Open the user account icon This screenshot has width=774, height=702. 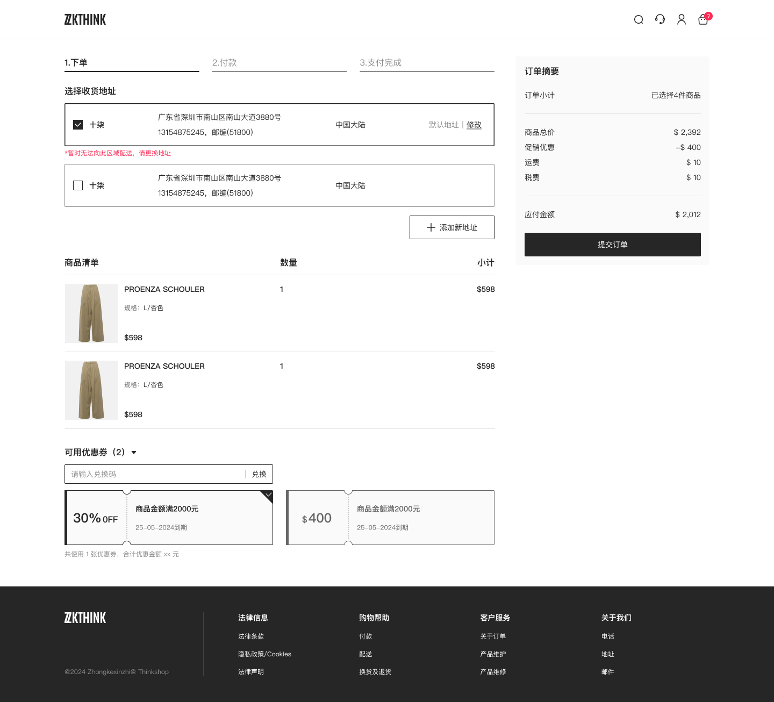[x=682, y=20]
